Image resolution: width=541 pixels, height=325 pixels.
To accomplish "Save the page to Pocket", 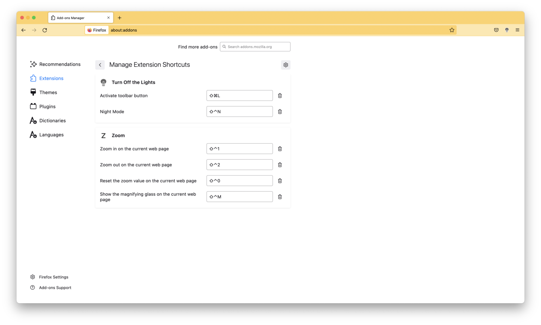I will click(496, 30).
